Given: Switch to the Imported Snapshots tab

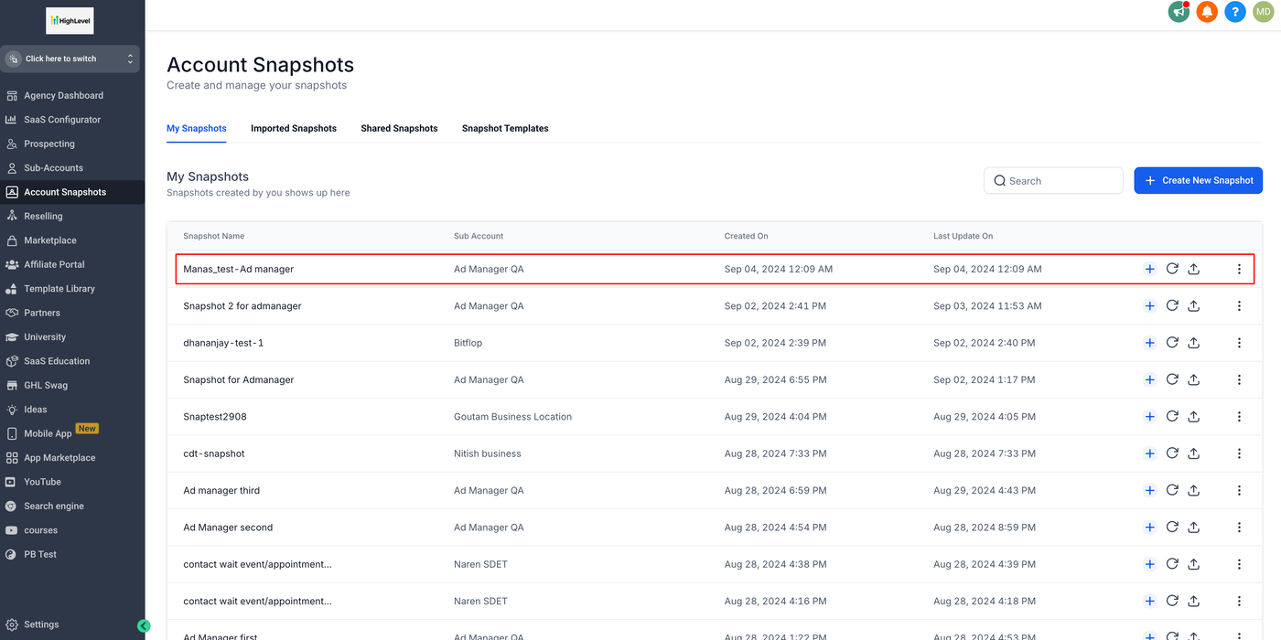Looking at the screenshot, I should click(294, 129).
